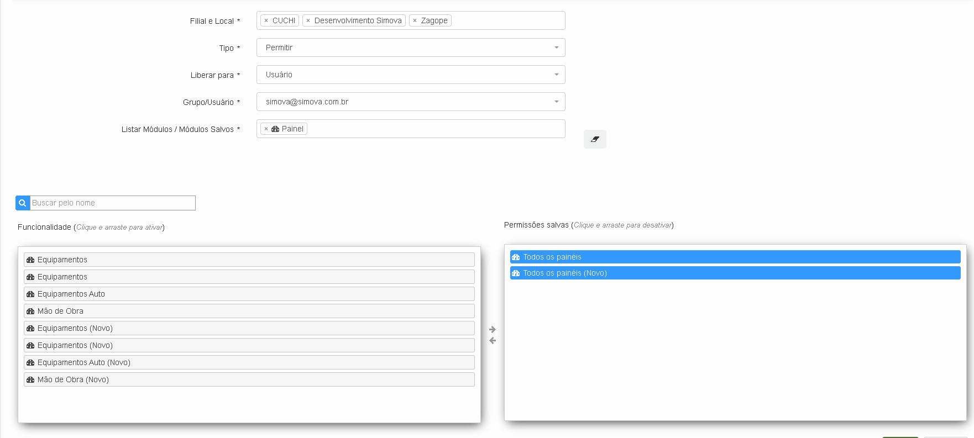Click the right arrow to activate permission
Viewport: 974px width, 438px height.
(493, 329)
